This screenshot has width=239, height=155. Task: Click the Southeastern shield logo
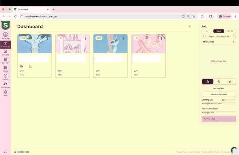(6, 25)
